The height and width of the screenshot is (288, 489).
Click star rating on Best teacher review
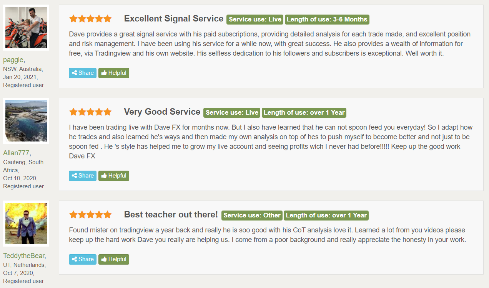point(90,215)
